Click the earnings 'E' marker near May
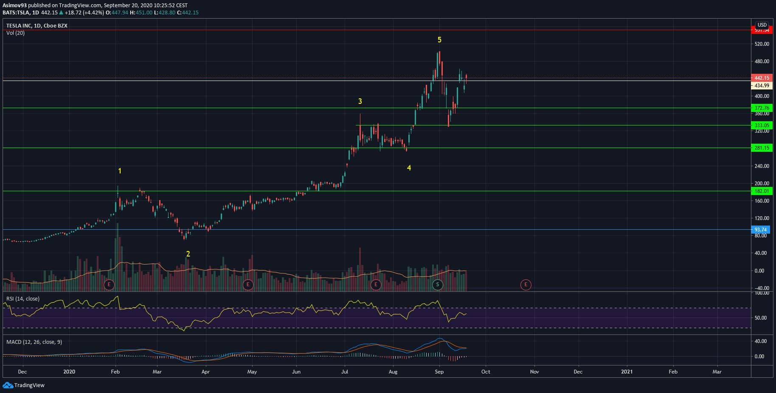 [247, 284]
